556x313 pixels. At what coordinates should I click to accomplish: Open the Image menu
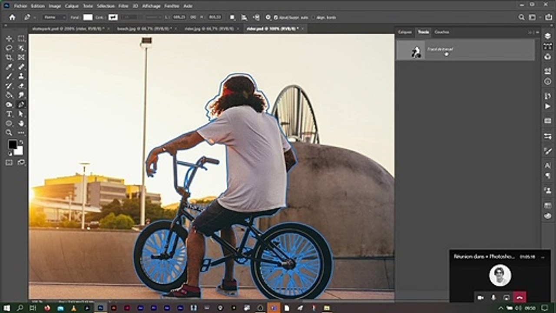point(55,6)
